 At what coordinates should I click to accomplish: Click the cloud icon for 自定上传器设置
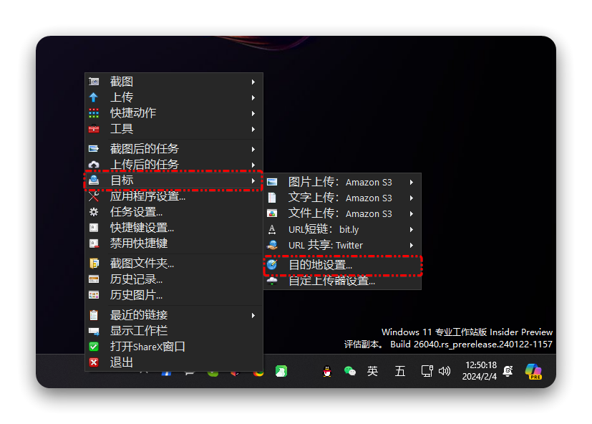(x=272, y=281)
